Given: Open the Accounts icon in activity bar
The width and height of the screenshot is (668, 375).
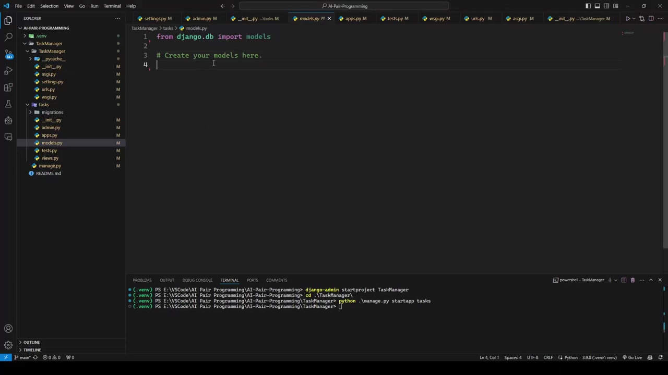Looking at the screenshot, I should coord(8,329).
